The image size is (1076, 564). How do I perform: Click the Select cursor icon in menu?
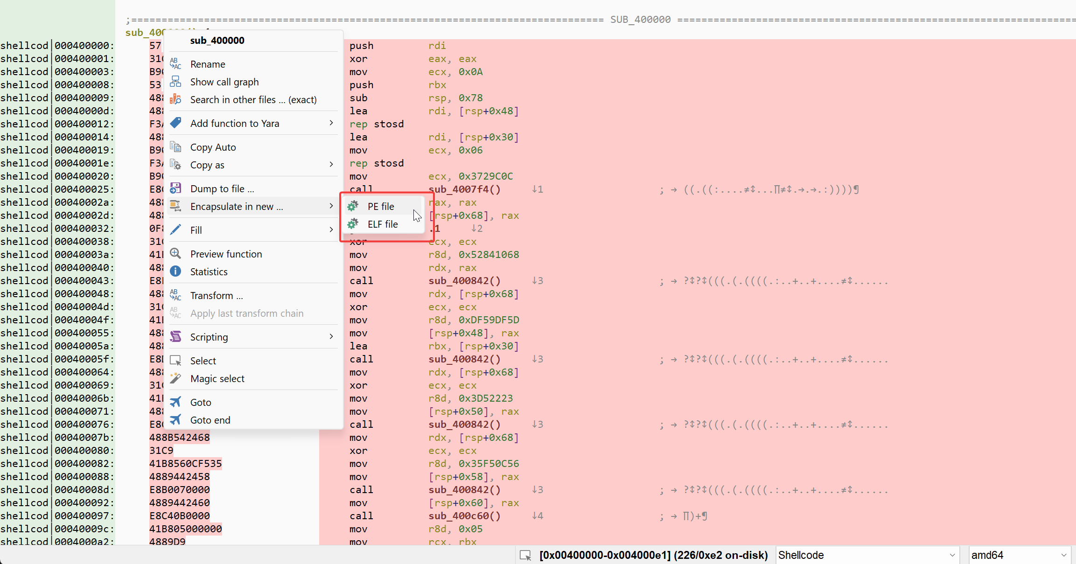[x=175, y=361]
